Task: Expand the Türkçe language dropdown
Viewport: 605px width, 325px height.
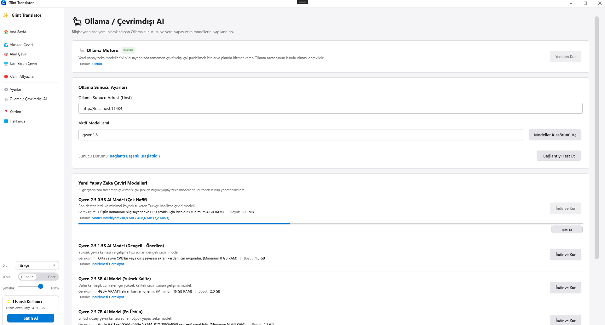Action: [x=37, y=265]
